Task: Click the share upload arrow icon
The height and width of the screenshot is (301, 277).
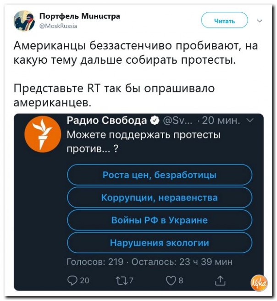Action: pyautogui.click(x=220, y=280)
